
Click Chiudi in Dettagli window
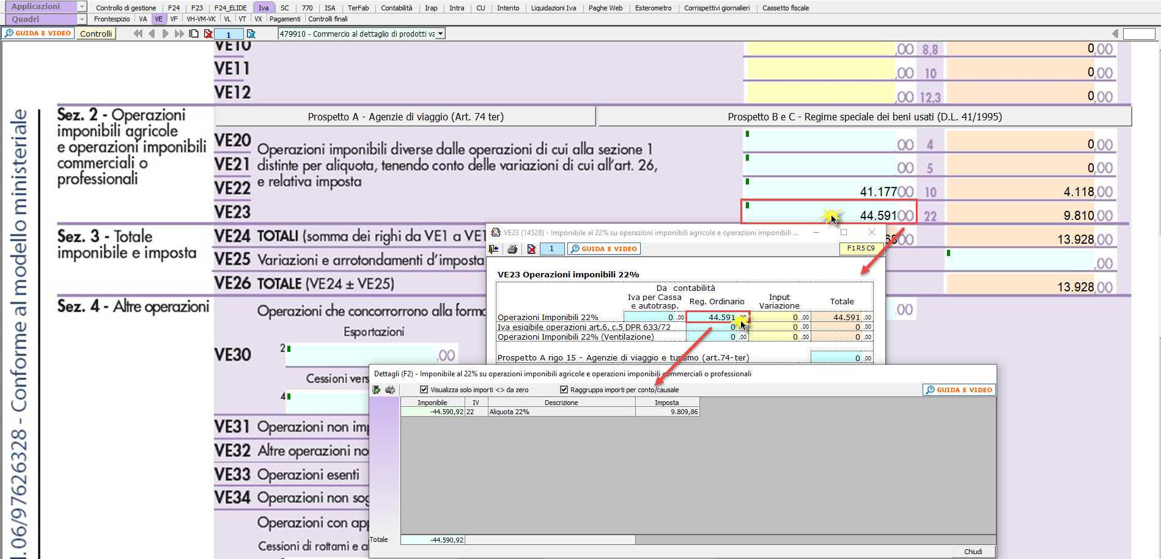click(x=973, y=552)
